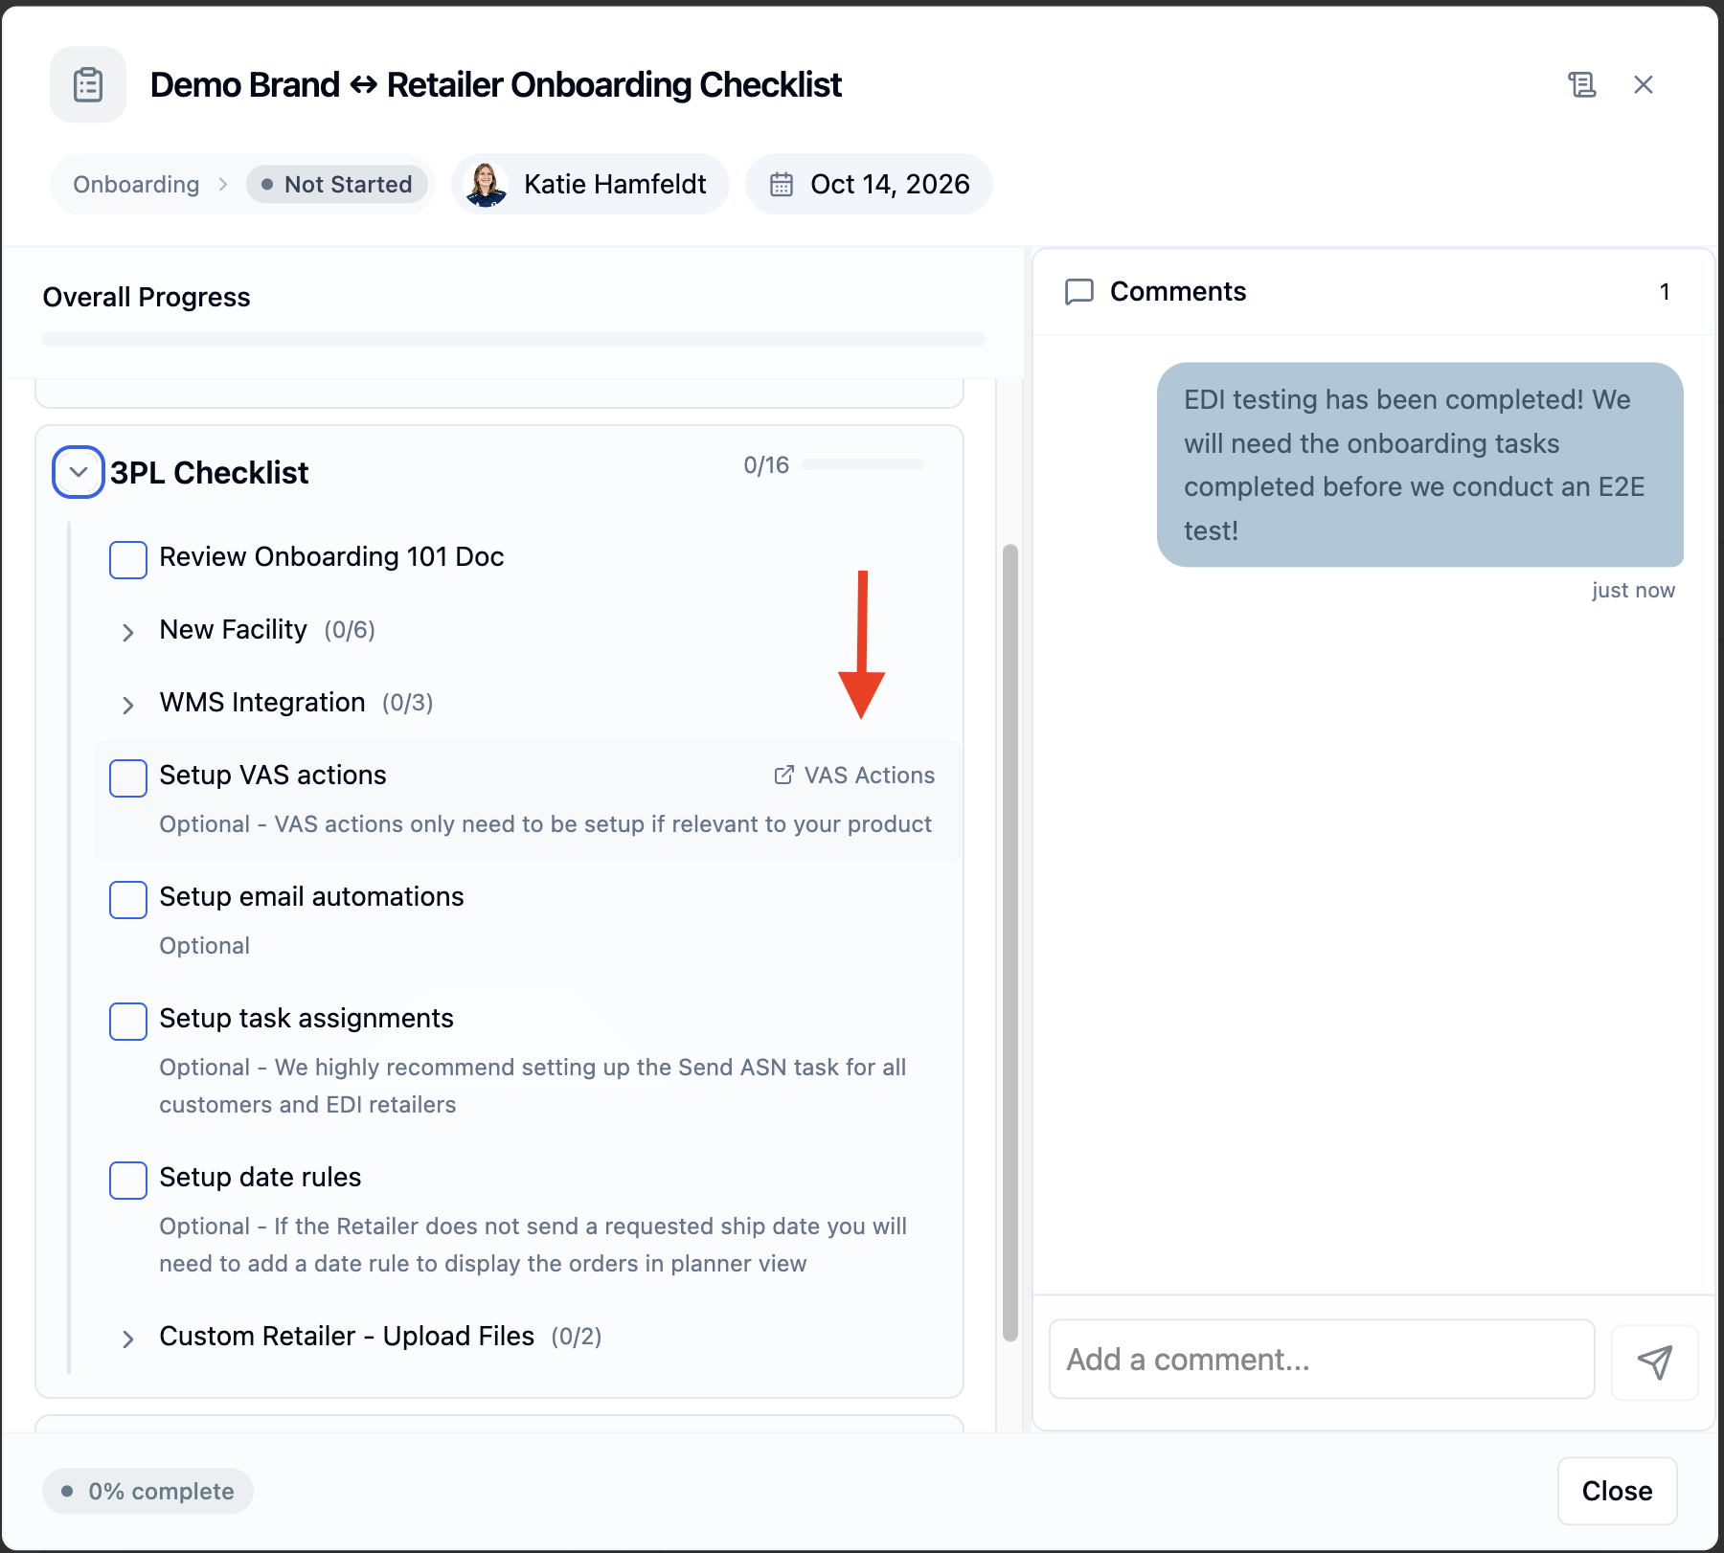Check the Setup task assignments box
This screenshot has height=1553, width=1724.
pyautogui.click(x=128, y=1021)
